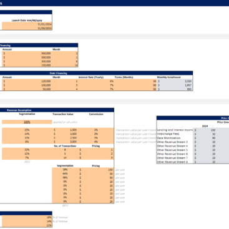
Task: Select the Commission column header
Action: pos(96,114)
